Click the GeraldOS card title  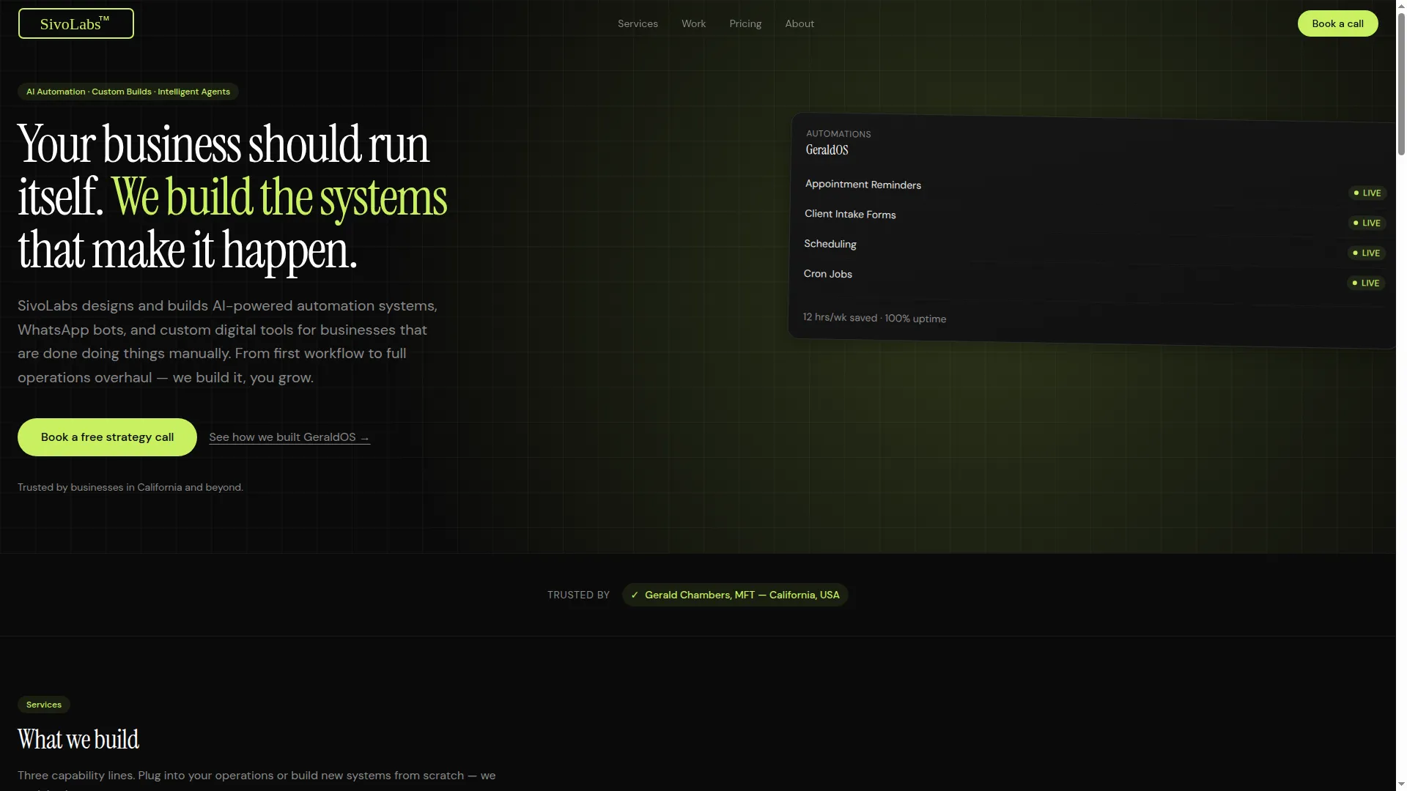click(x=827, y=150)
